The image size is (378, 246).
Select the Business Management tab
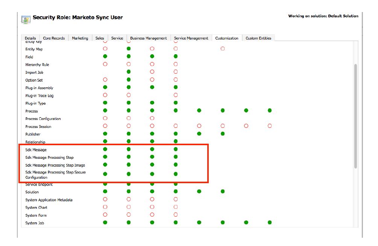pos(148,38)
